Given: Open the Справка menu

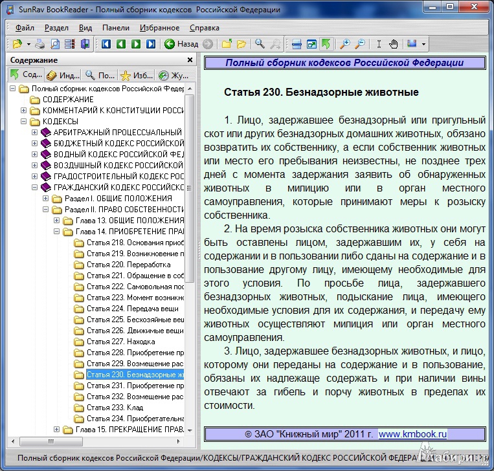Looking at the screenshot, I should tap(204, 28).
